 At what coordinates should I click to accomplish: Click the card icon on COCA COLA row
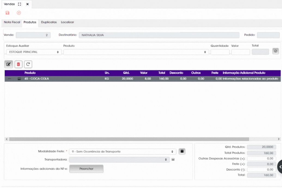coord(19,79)
